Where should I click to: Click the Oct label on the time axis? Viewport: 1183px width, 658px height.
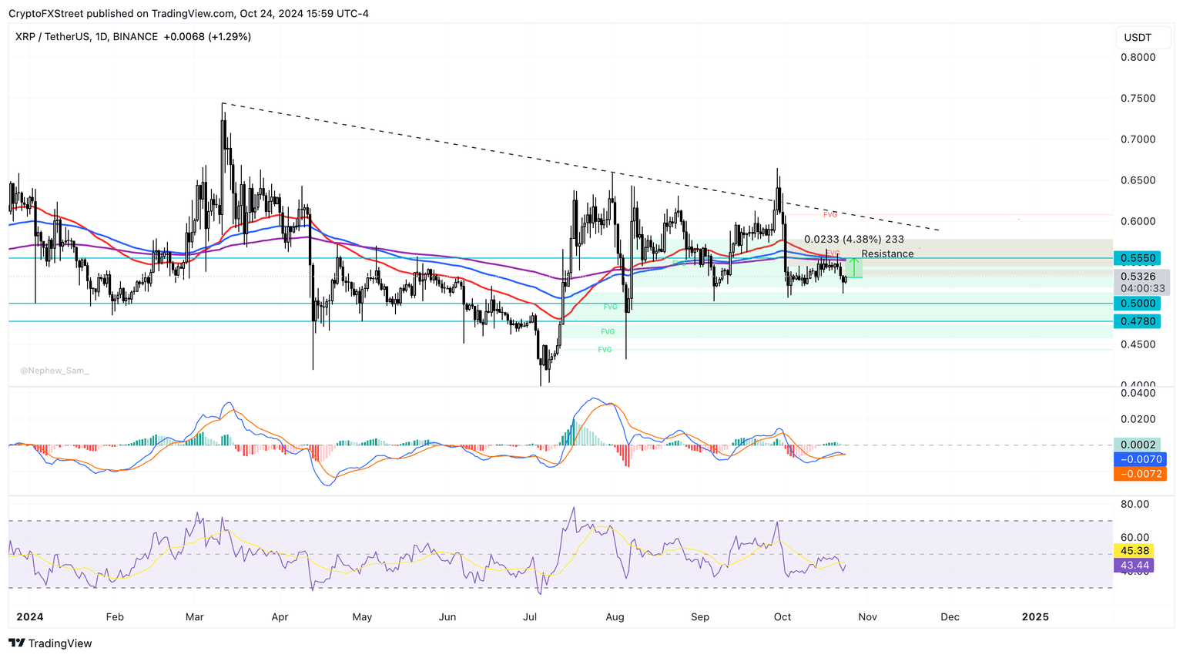click(x=782, y=617)
